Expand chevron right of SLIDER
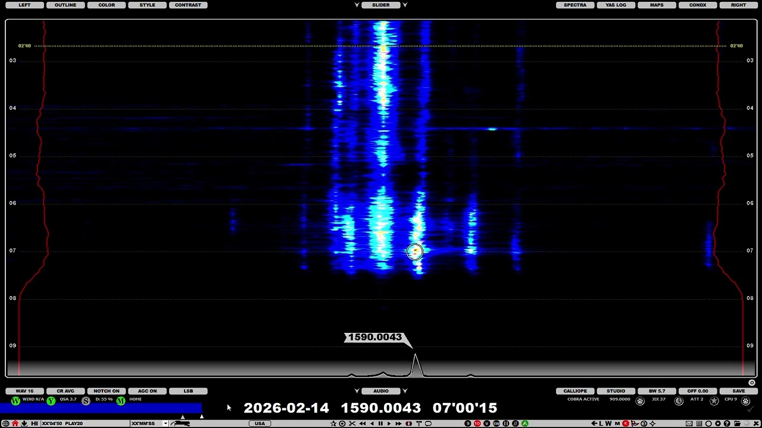This screenshot has height=428, width=762. [x=405, y=5]
